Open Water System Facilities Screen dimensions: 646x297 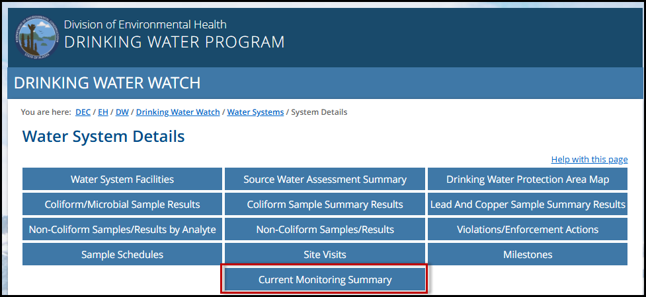tap(122, 180)
